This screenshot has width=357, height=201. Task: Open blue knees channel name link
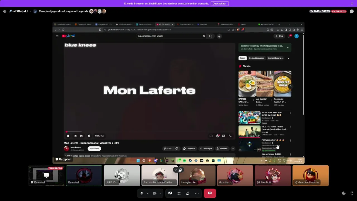[76, 147]
